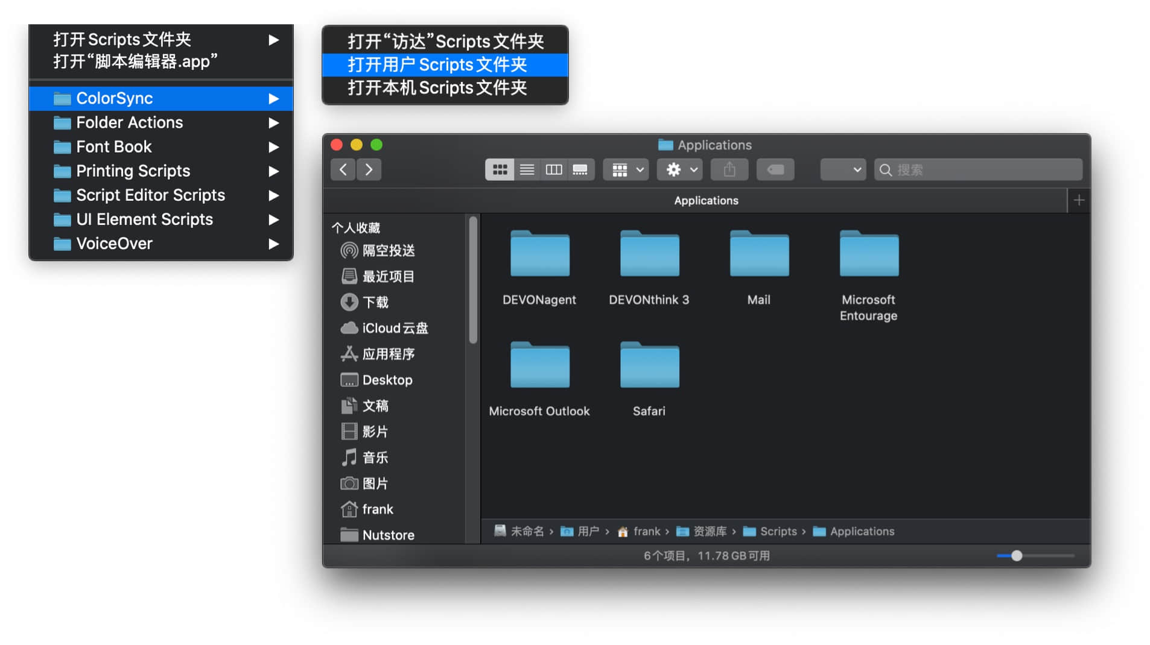
Task: Open the group-by arrangement dropdown
Action: [x=626, y=169]
